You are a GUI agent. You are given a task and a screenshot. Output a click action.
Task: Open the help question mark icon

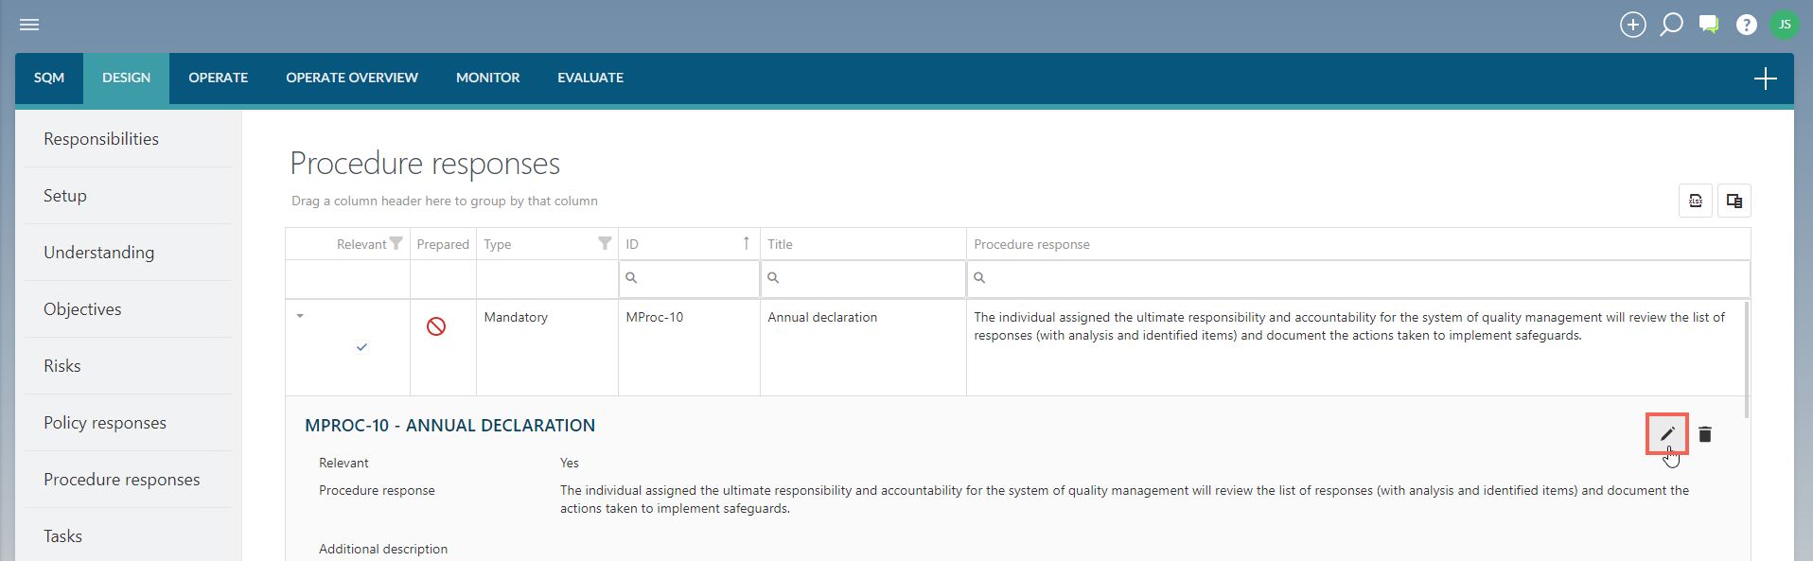pyautogui.click(x=1747, y=25)
